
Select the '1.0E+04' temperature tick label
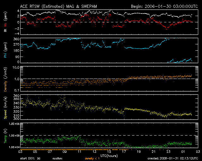14,147
